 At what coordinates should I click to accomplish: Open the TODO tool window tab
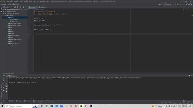(11, 101)
